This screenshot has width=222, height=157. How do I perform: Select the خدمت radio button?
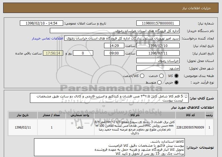pos(161,76)
